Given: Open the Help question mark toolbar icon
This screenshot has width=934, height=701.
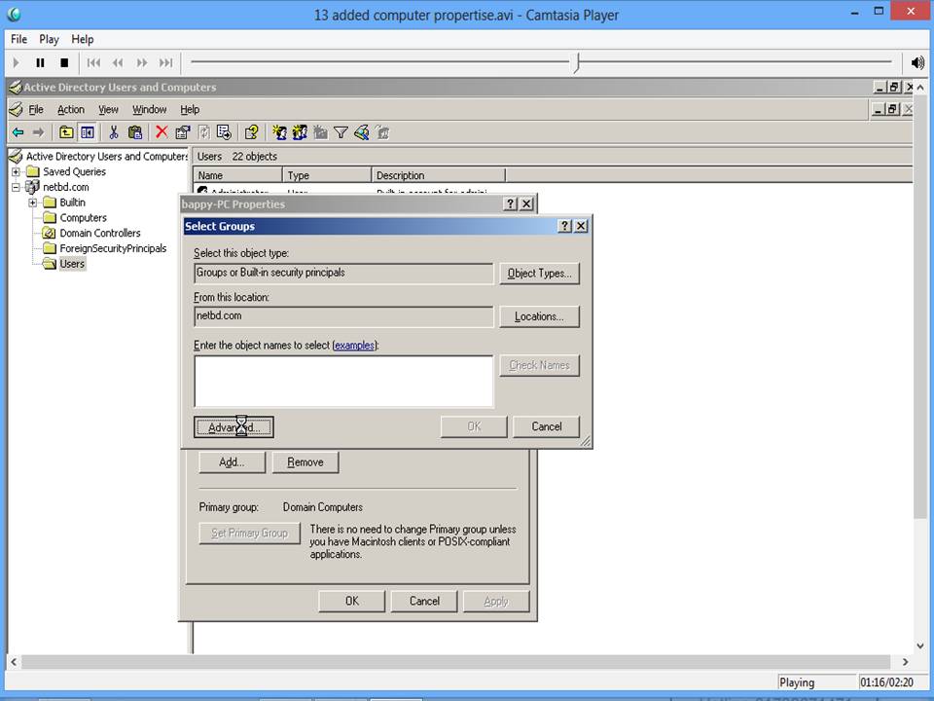Looking at the screenshot, I should (x=251, y=132).
